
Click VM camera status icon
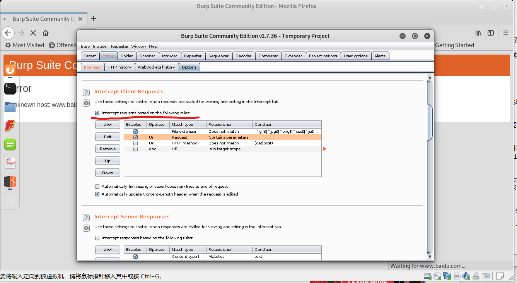(486, 276)
